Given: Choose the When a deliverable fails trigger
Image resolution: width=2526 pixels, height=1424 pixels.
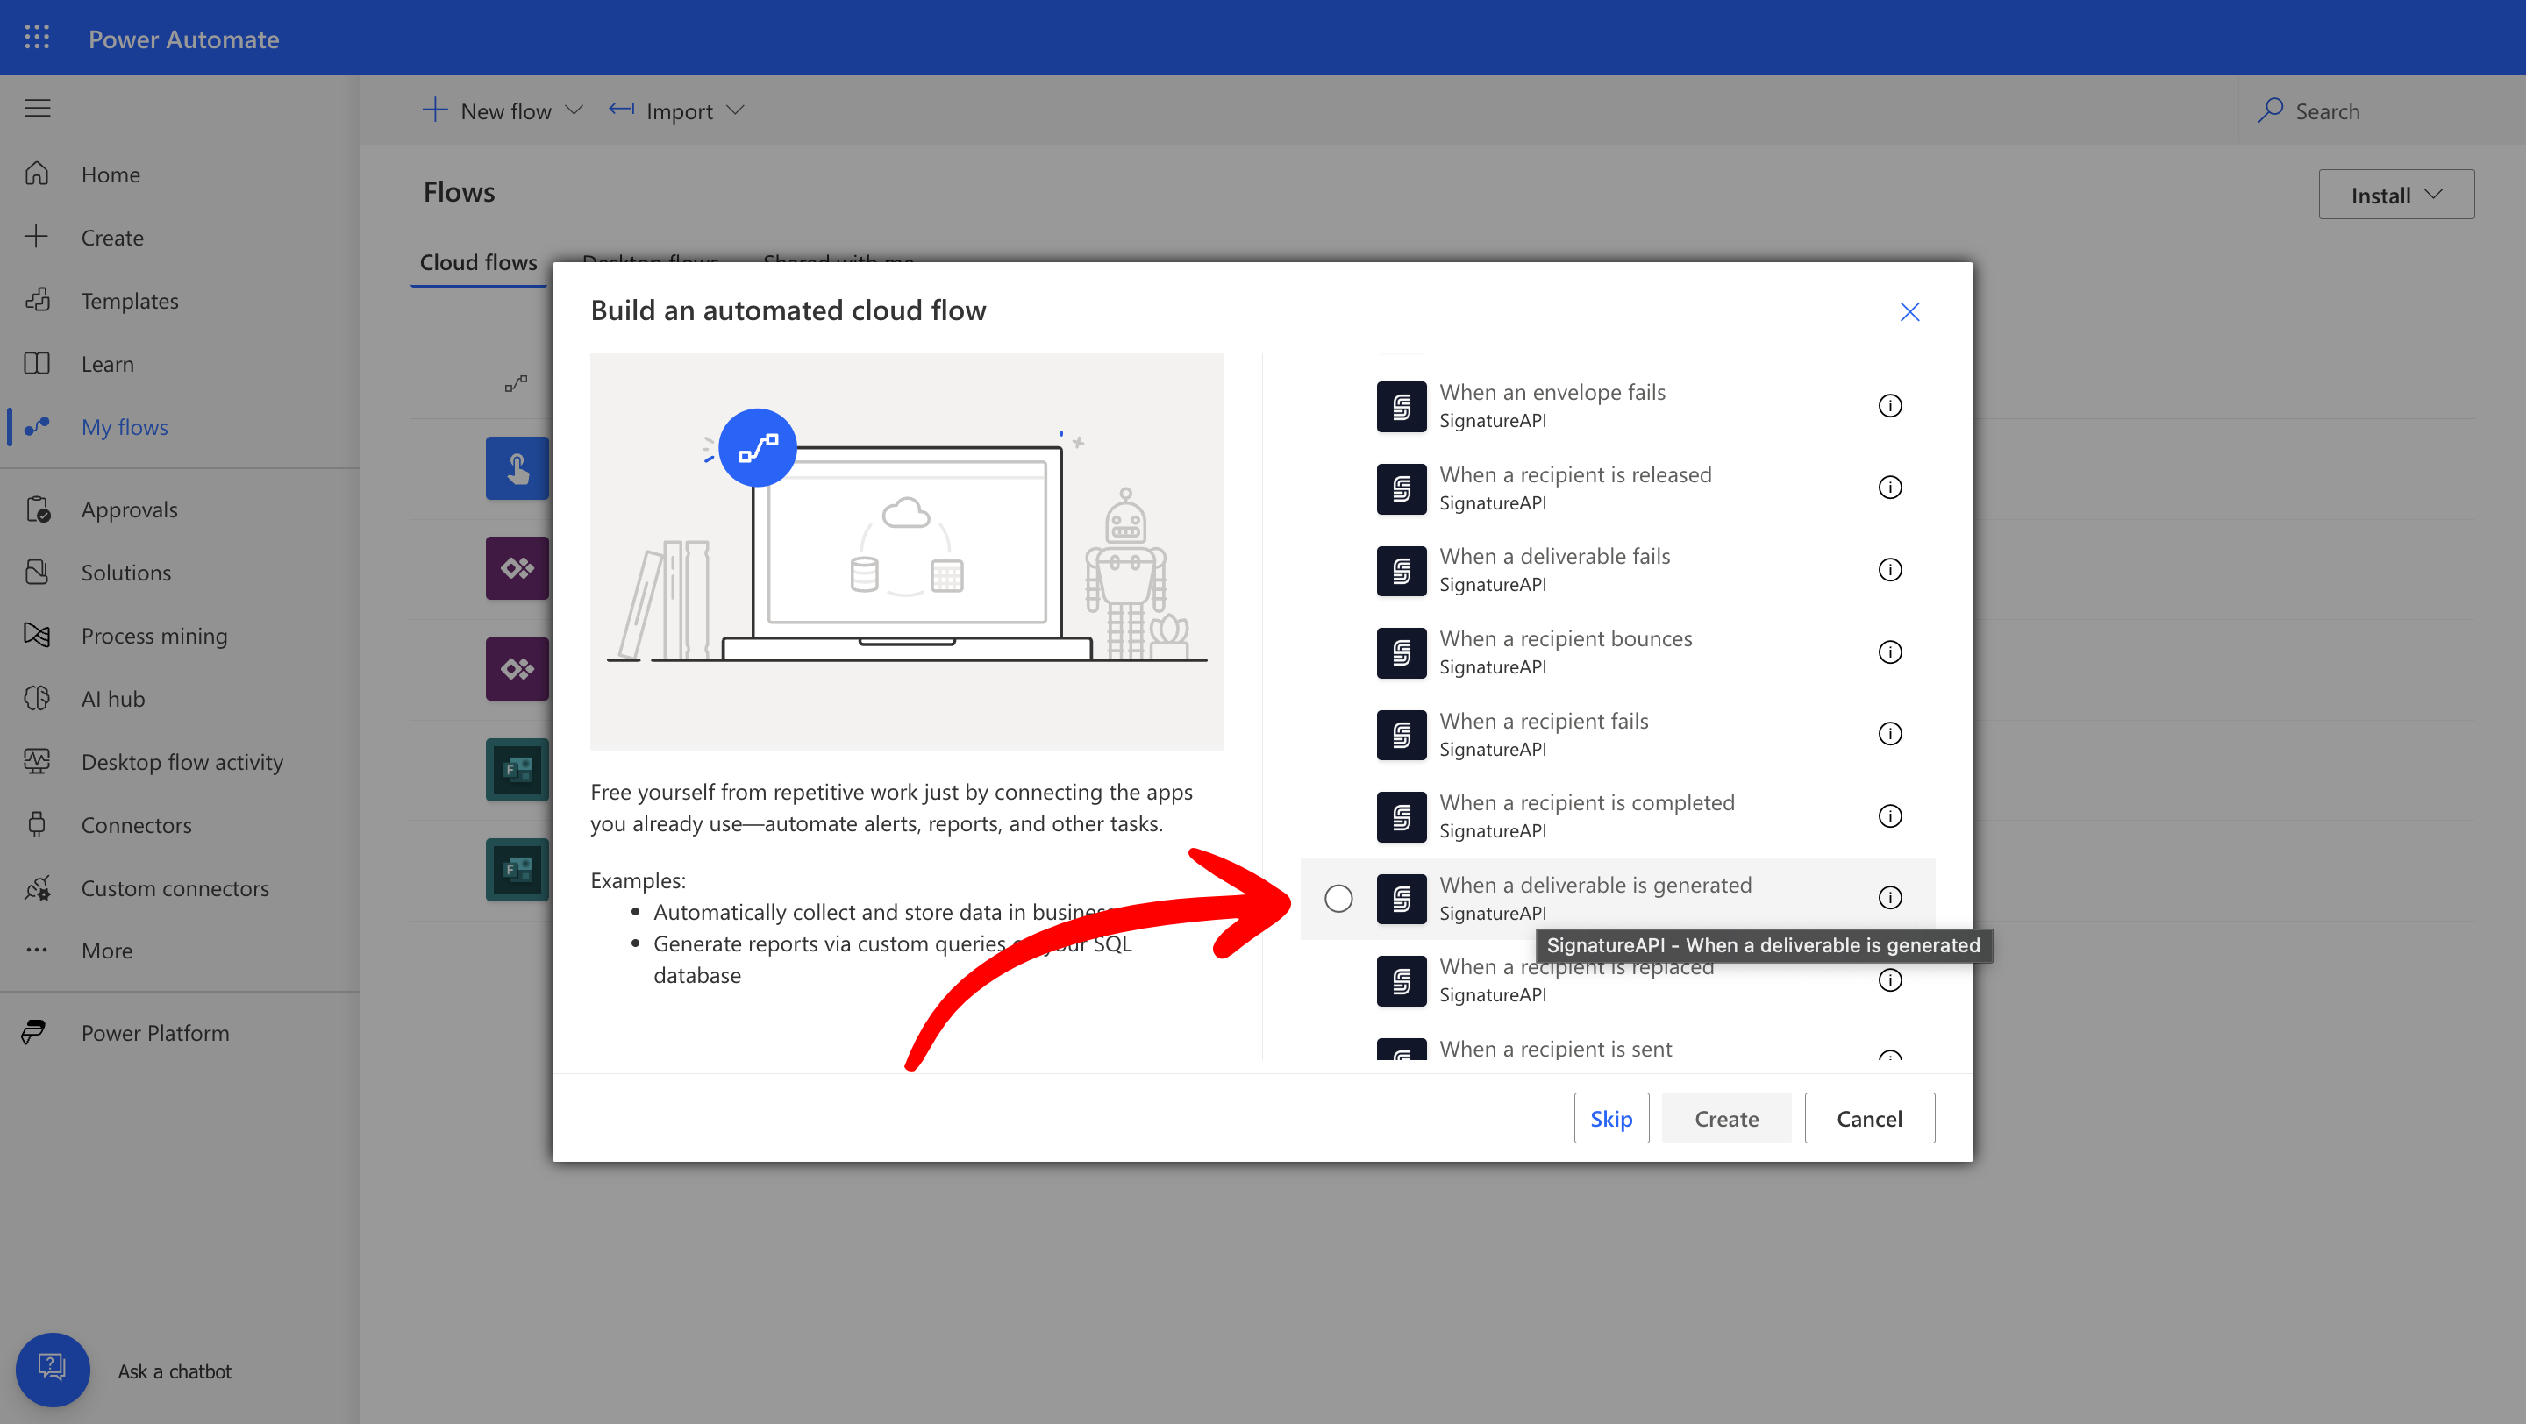Looking at the screenshot, I should (x=1553, y=557).
